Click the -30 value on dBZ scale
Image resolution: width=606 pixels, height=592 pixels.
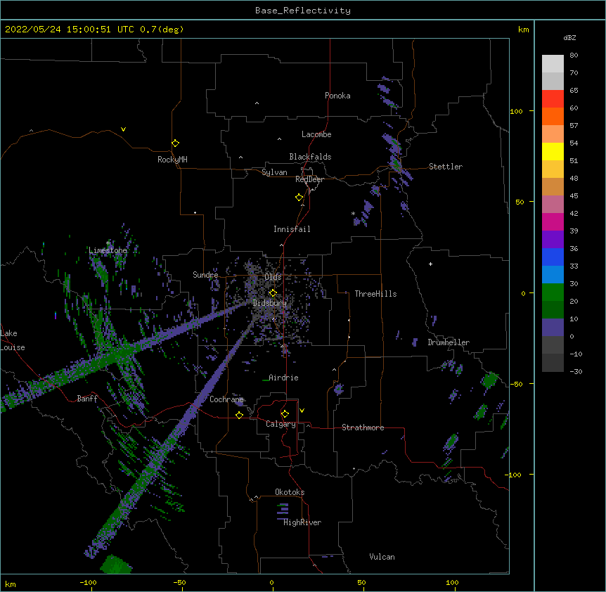[x=576, y=371]
